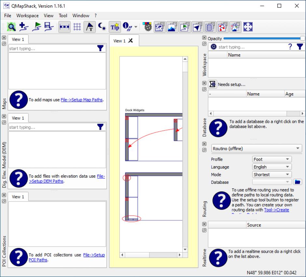Click the Tool->Create routing data link
The height and width of the screenshot is (277, 306).
click(276, 210)
